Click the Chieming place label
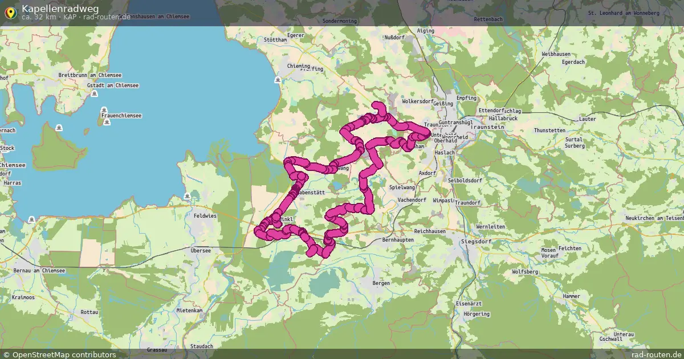 298,66
